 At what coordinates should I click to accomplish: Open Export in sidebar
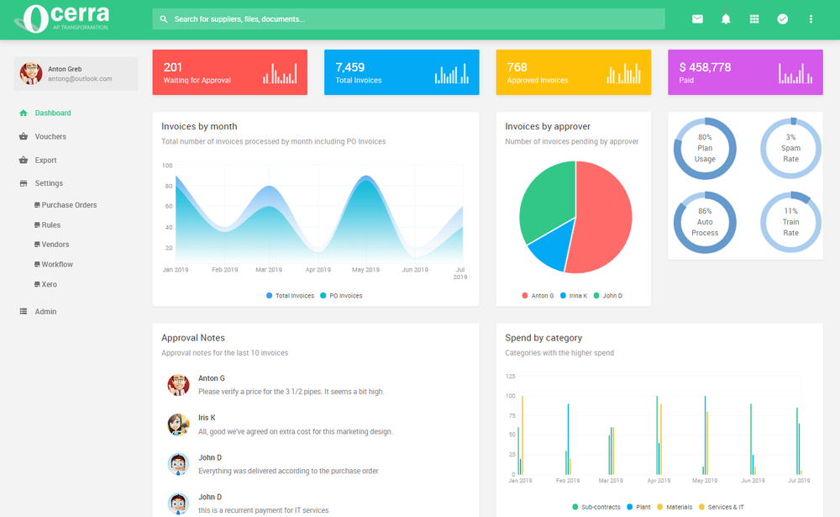click(x=45, y=161)
